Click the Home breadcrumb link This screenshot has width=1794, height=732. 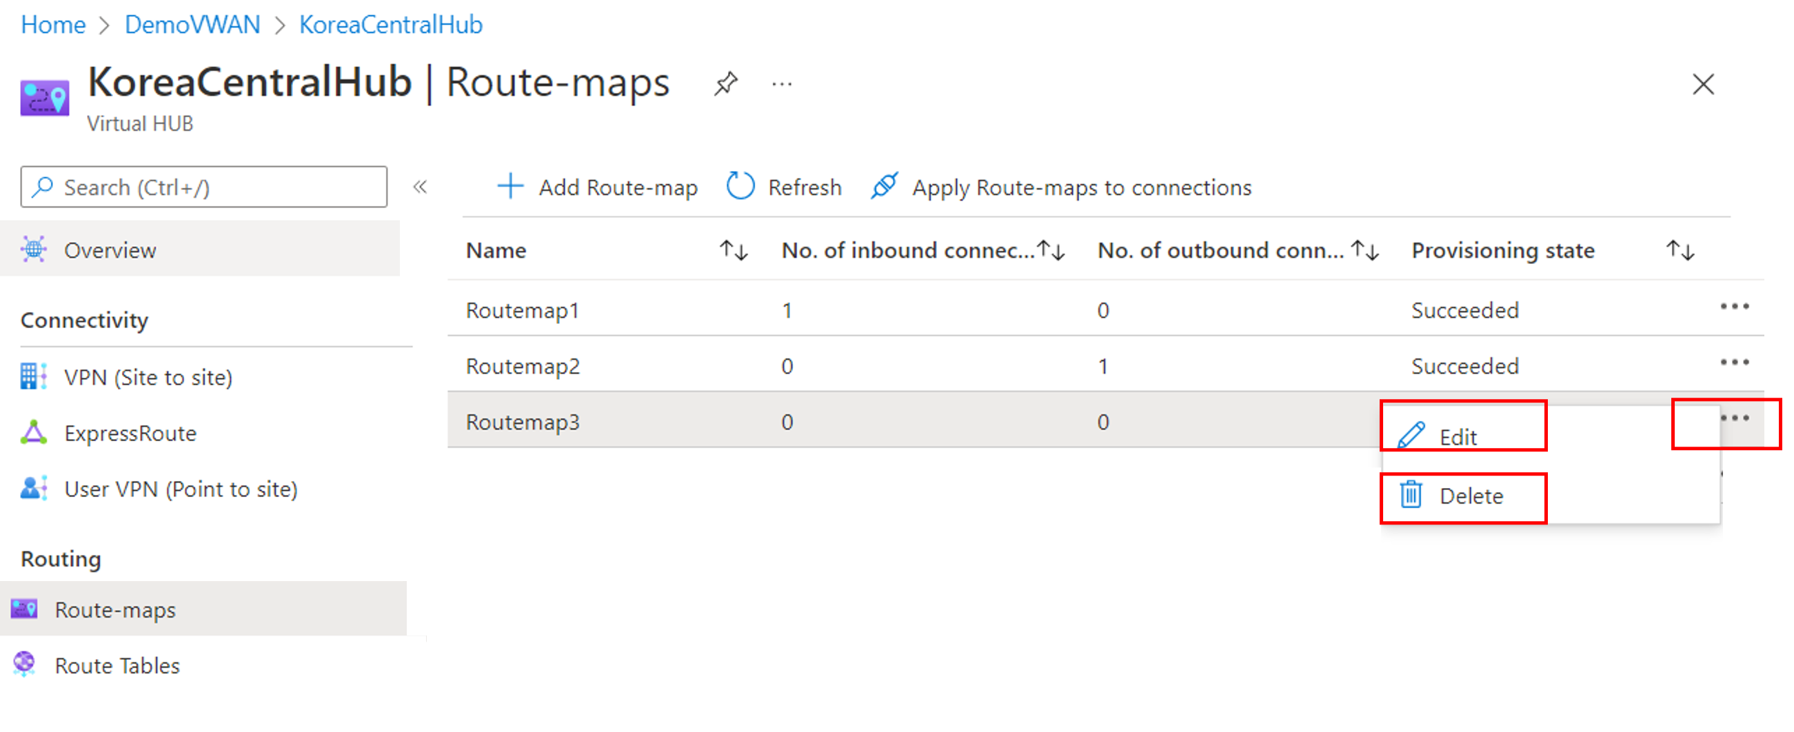coord(53,25)
